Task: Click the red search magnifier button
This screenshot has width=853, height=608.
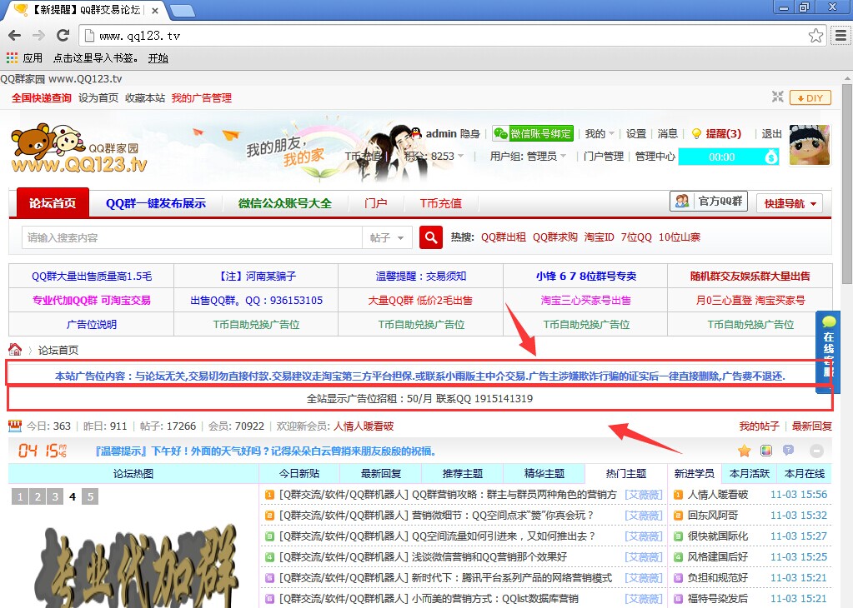Action: pyautogui.click(x=430, y=237)
